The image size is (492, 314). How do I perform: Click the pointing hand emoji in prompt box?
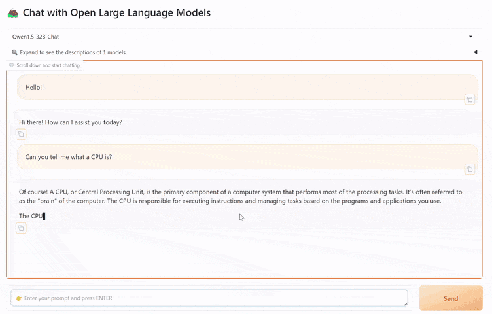pyautogui.click(x=19, y=298)
